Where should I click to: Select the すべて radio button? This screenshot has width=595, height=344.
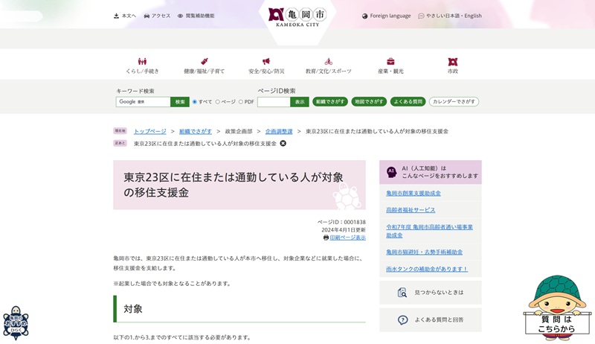coord(195,102)
